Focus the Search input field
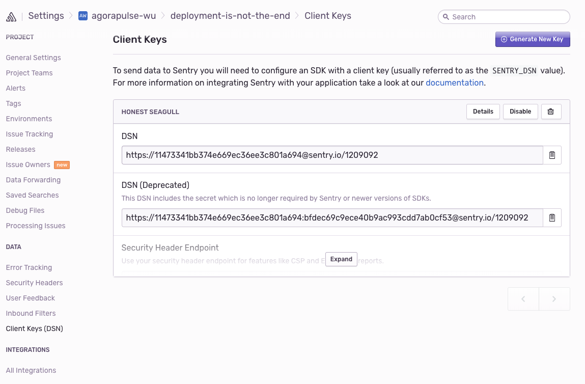This screenshot has width=585, height=384. (504, 17)
